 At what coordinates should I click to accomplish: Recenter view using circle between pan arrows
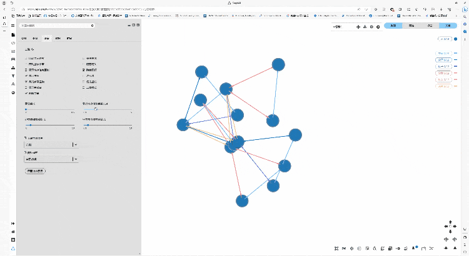coord(450,227)
